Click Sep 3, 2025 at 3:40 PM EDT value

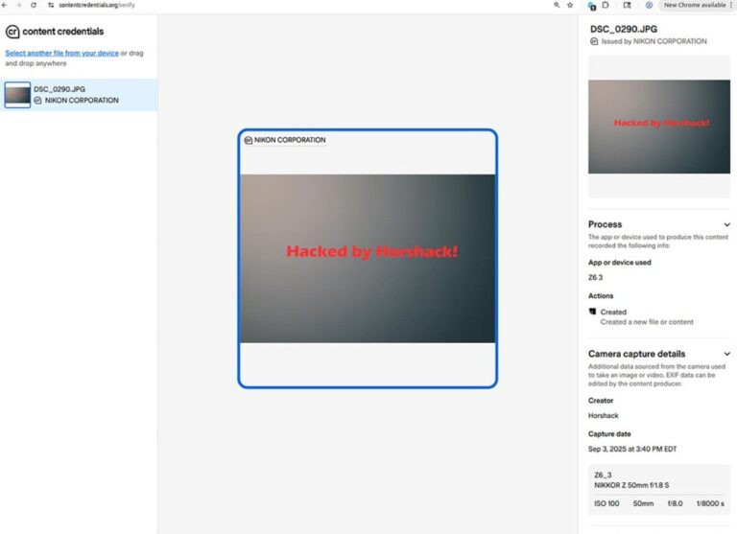pos(632,449)
